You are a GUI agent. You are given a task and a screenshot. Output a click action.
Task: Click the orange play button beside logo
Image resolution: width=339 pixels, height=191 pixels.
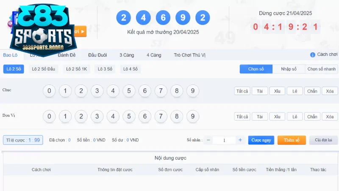[x=81, y=31]
